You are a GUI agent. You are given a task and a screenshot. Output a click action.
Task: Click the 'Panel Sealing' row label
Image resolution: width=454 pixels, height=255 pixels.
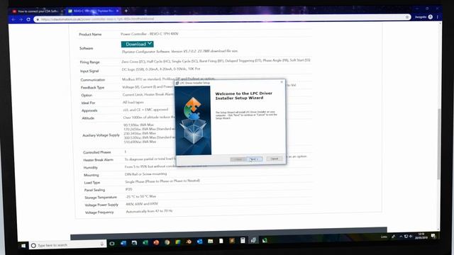[x=94, y=191]
